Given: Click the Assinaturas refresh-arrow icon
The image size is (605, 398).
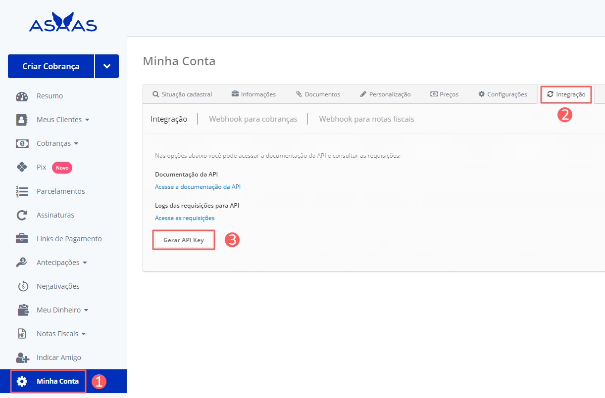Looking at the screenshot, I should point(22,215).
